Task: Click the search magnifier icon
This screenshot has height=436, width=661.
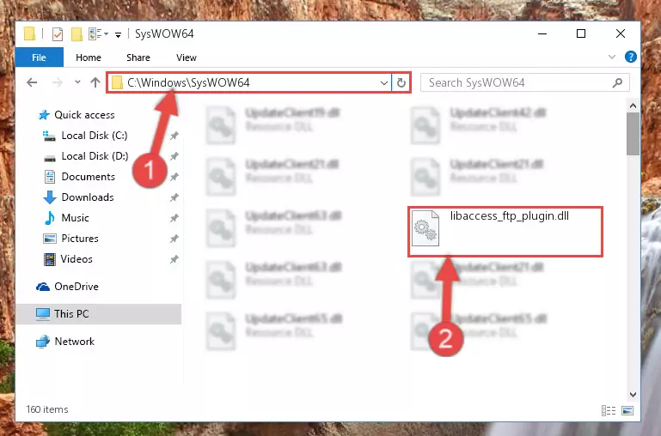Action: pyautogui.click(x=617, y=82)
